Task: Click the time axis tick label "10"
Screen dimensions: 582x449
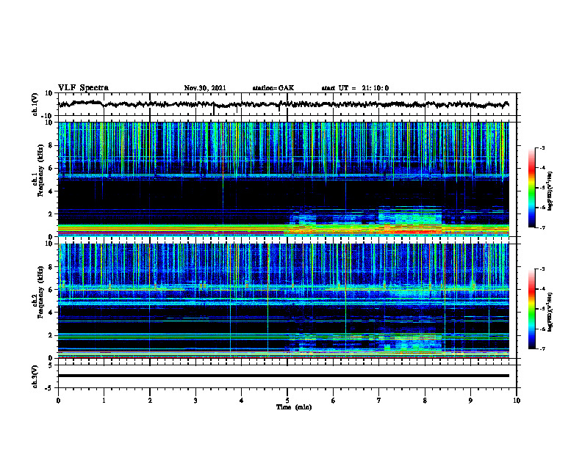Action: coord(517,401)
